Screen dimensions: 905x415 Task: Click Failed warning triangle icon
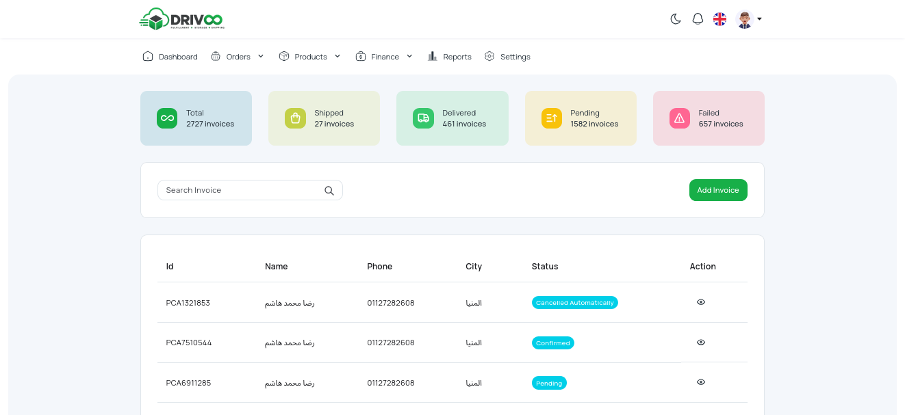(680, 118)
